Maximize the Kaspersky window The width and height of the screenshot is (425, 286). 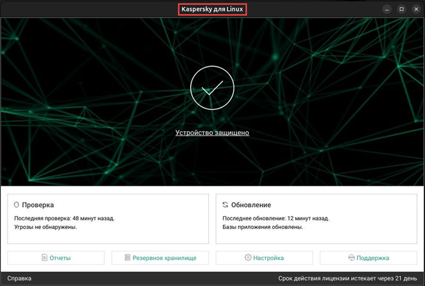[x=401, y=9]
